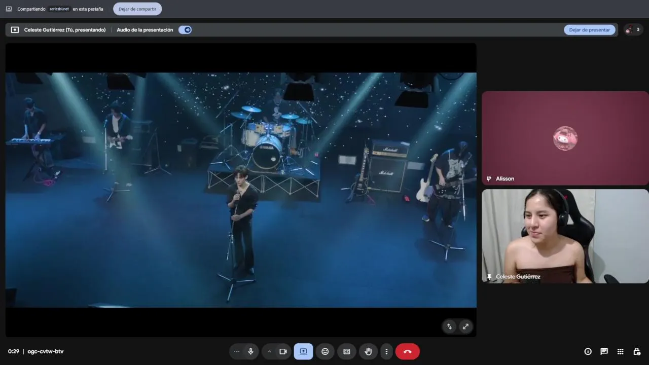Click Dejar de compartir button
The width and height of the screenshot is (649, 365).
[137, 9]
